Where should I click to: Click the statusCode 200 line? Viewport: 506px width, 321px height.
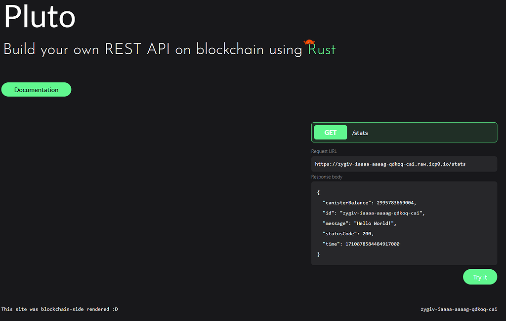tap(348, 234)
